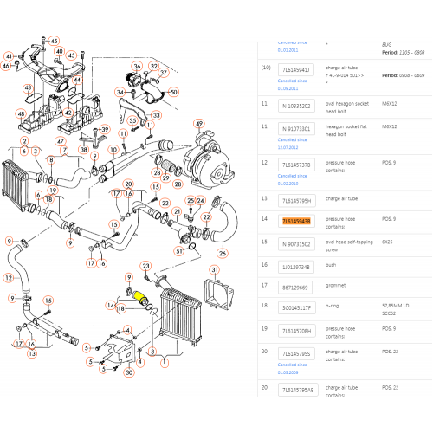Click 'charge air tube' text in row 13
Screen dimensions: 433x433
[x=341, y=198]
